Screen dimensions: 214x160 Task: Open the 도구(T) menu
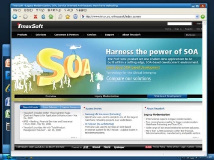(x=68, y=10)
